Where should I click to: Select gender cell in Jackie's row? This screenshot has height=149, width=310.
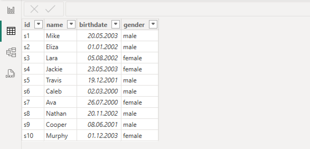pos(140,69)
